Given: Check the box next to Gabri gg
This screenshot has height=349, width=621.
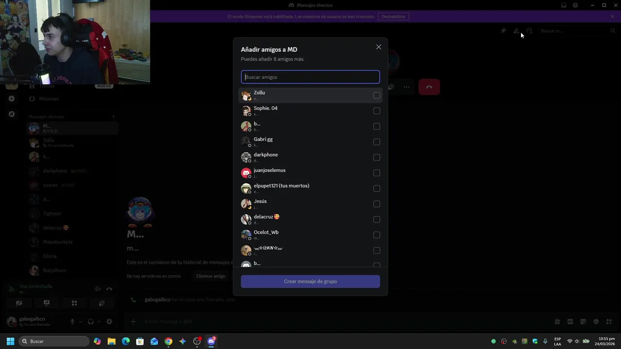Looking at the screenshot, I should (x=376, y=142).
